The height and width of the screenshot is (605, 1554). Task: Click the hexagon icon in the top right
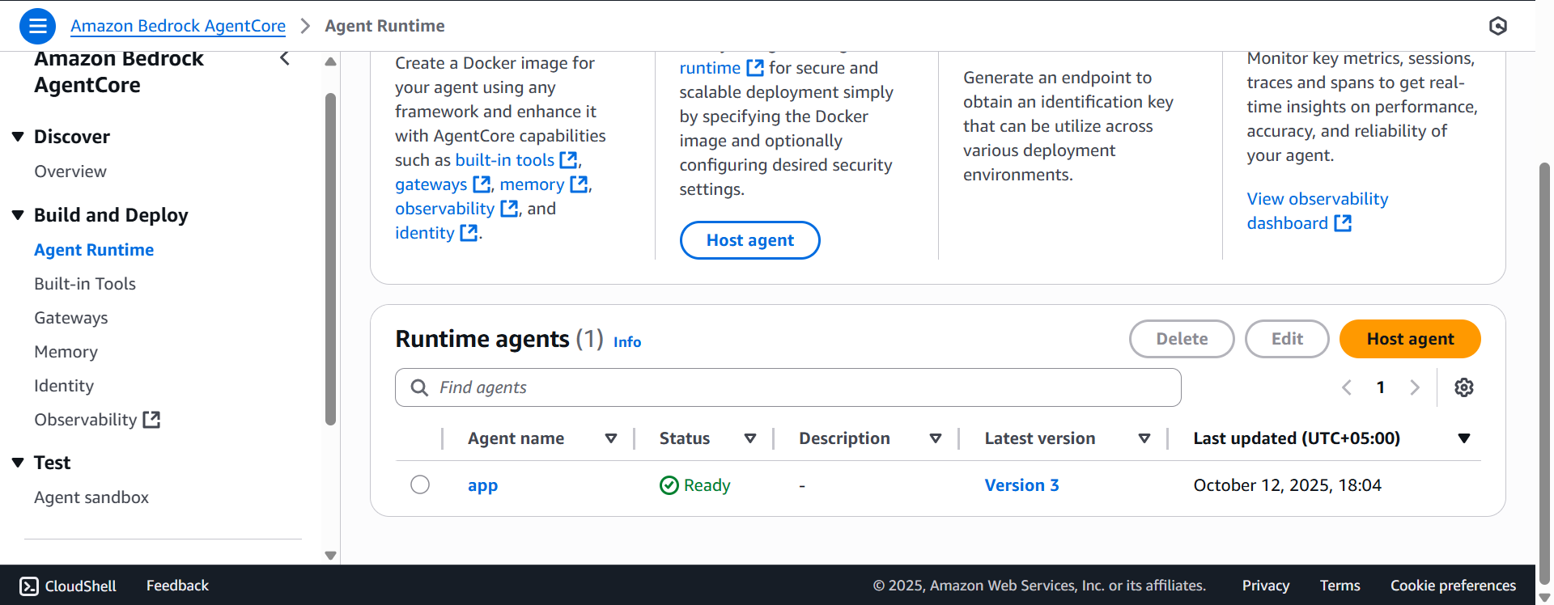pos(1498,26)
